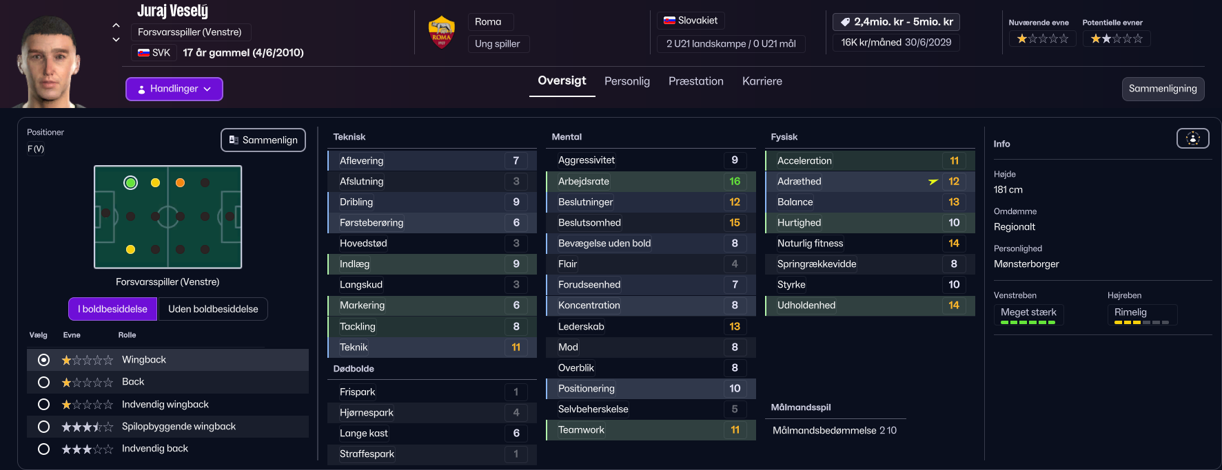Click the current ability star rating
This screenshot has height=470, width=1222.
[x=1042, y=39]
